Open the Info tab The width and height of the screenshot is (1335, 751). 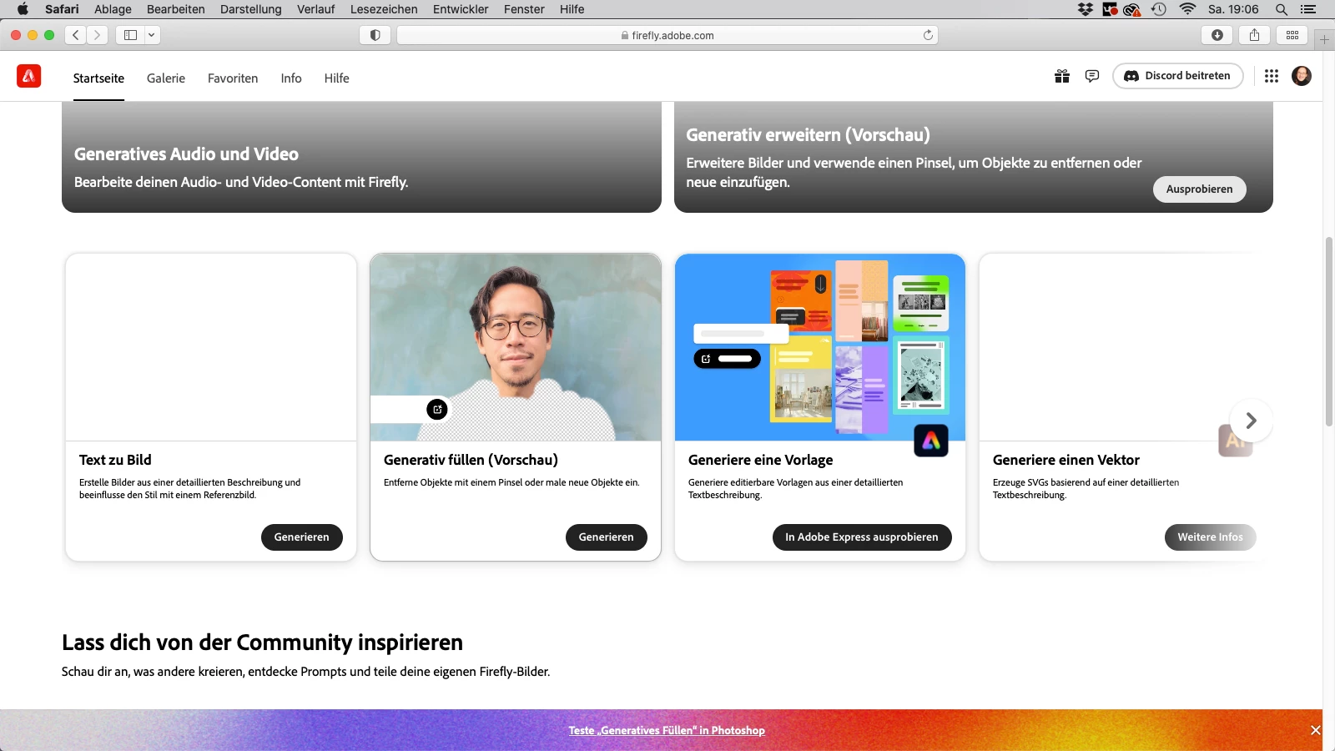point(291,78)
